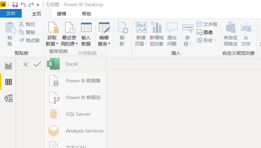Expand the 获取数据 dropdown arrow
261x148 pixels.
click(57, 44)
